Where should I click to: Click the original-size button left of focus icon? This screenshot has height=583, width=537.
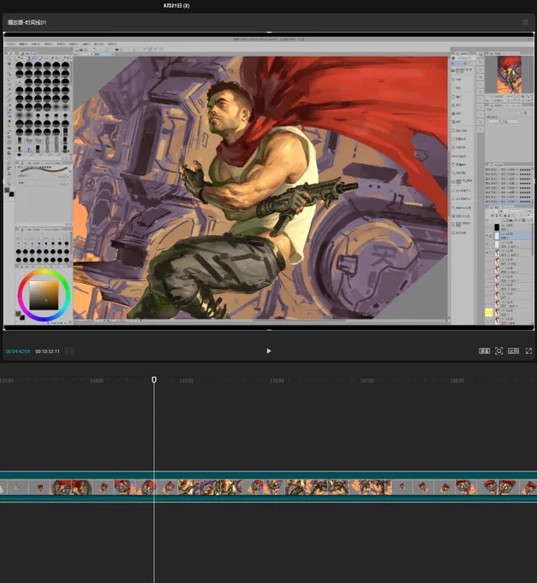(x=484, y=351)
